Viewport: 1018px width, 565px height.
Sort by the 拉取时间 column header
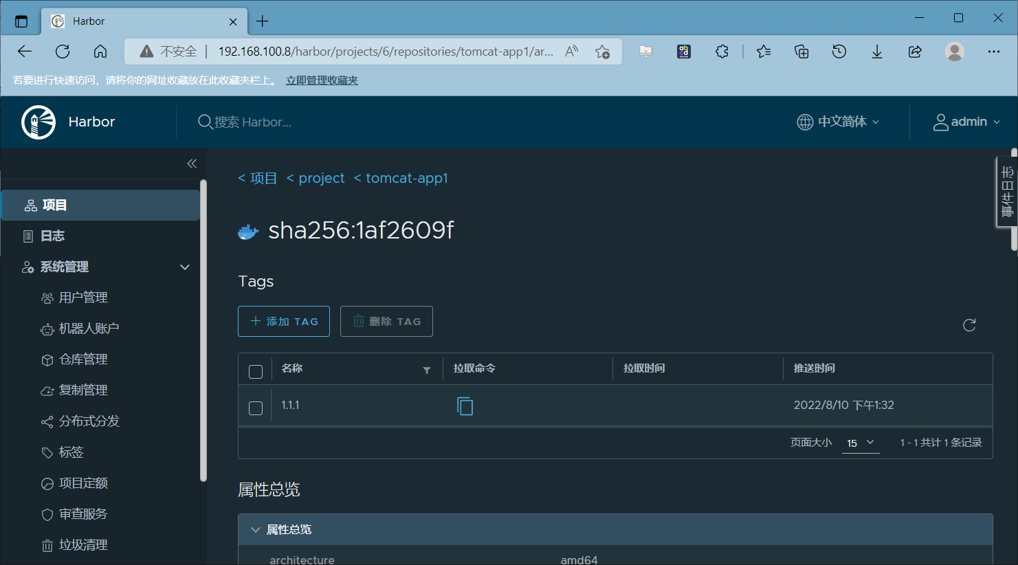(x=644, y=368)
